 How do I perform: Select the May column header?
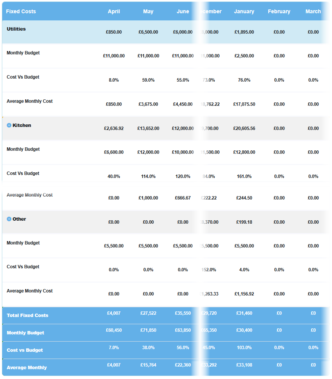[148, 11]
